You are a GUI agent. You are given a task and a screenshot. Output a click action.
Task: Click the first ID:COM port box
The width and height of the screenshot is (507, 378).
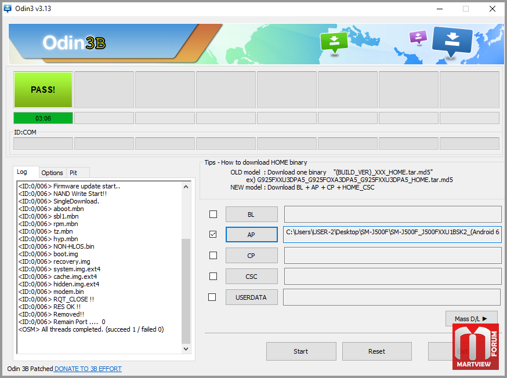pos(43,143)
